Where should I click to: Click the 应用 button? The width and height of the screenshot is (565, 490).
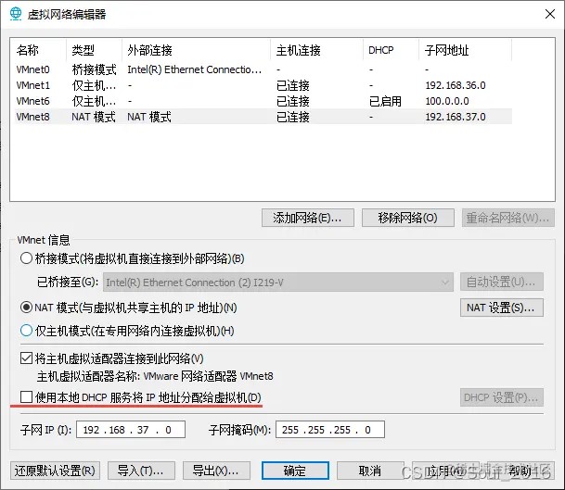point(445,471)
